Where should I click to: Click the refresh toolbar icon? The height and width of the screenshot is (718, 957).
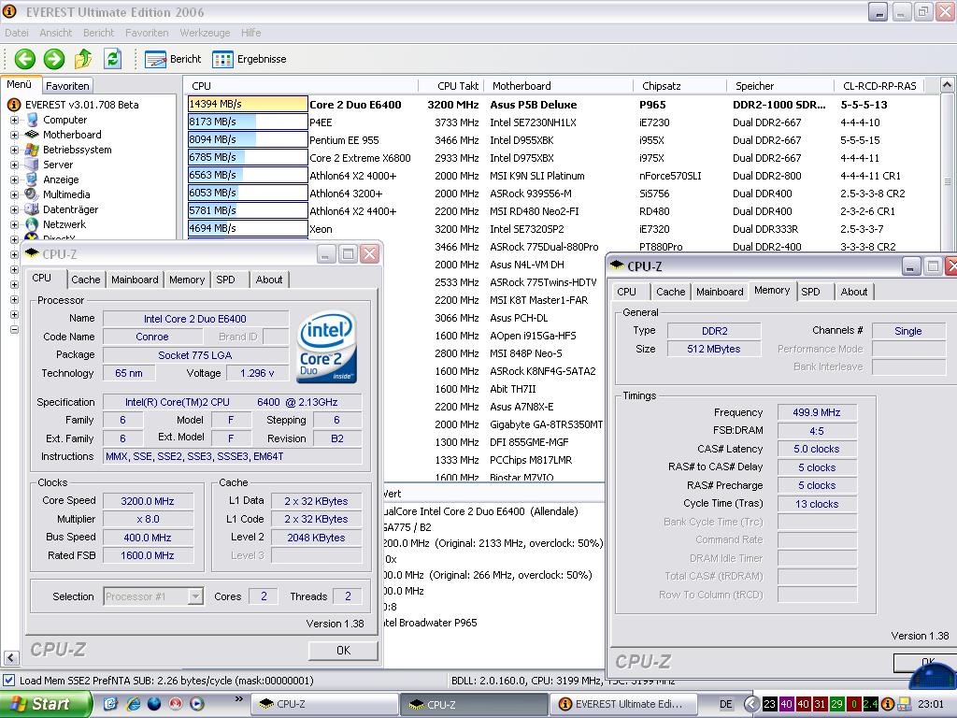[x=112, y=59]
